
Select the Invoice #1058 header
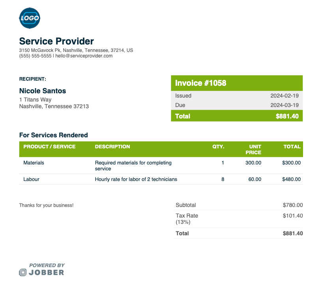click(x=201, y=83)
